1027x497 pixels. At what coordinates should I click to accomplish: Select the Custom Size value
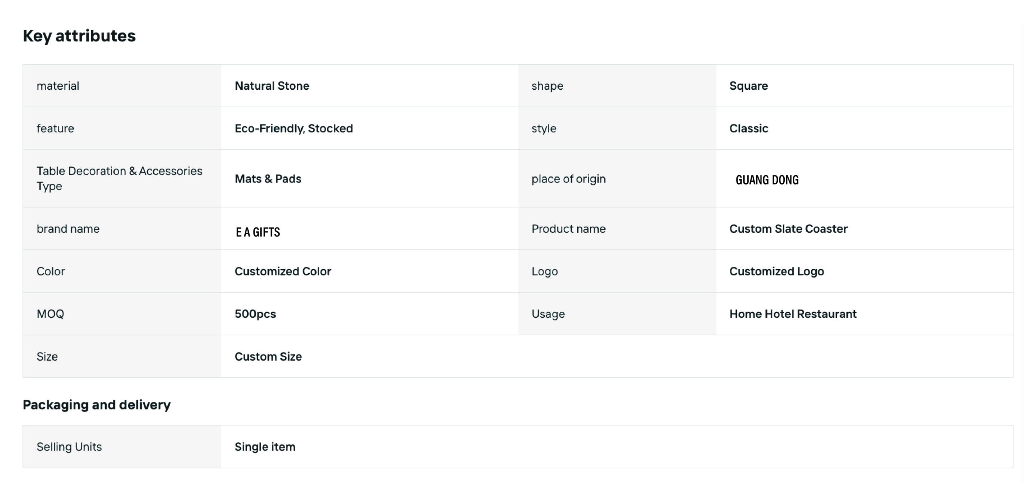268,357
